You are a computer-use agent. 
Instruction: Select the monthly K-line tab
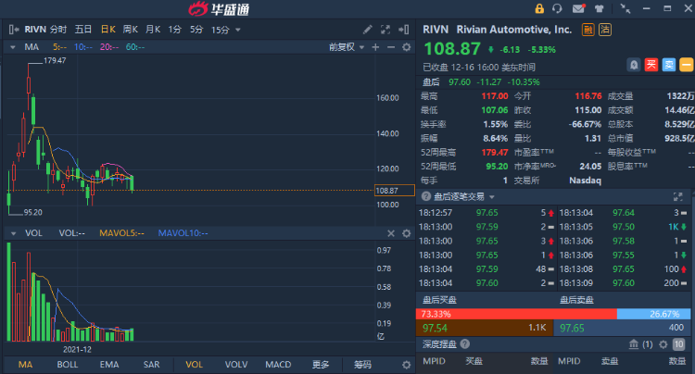pos(153,30)
